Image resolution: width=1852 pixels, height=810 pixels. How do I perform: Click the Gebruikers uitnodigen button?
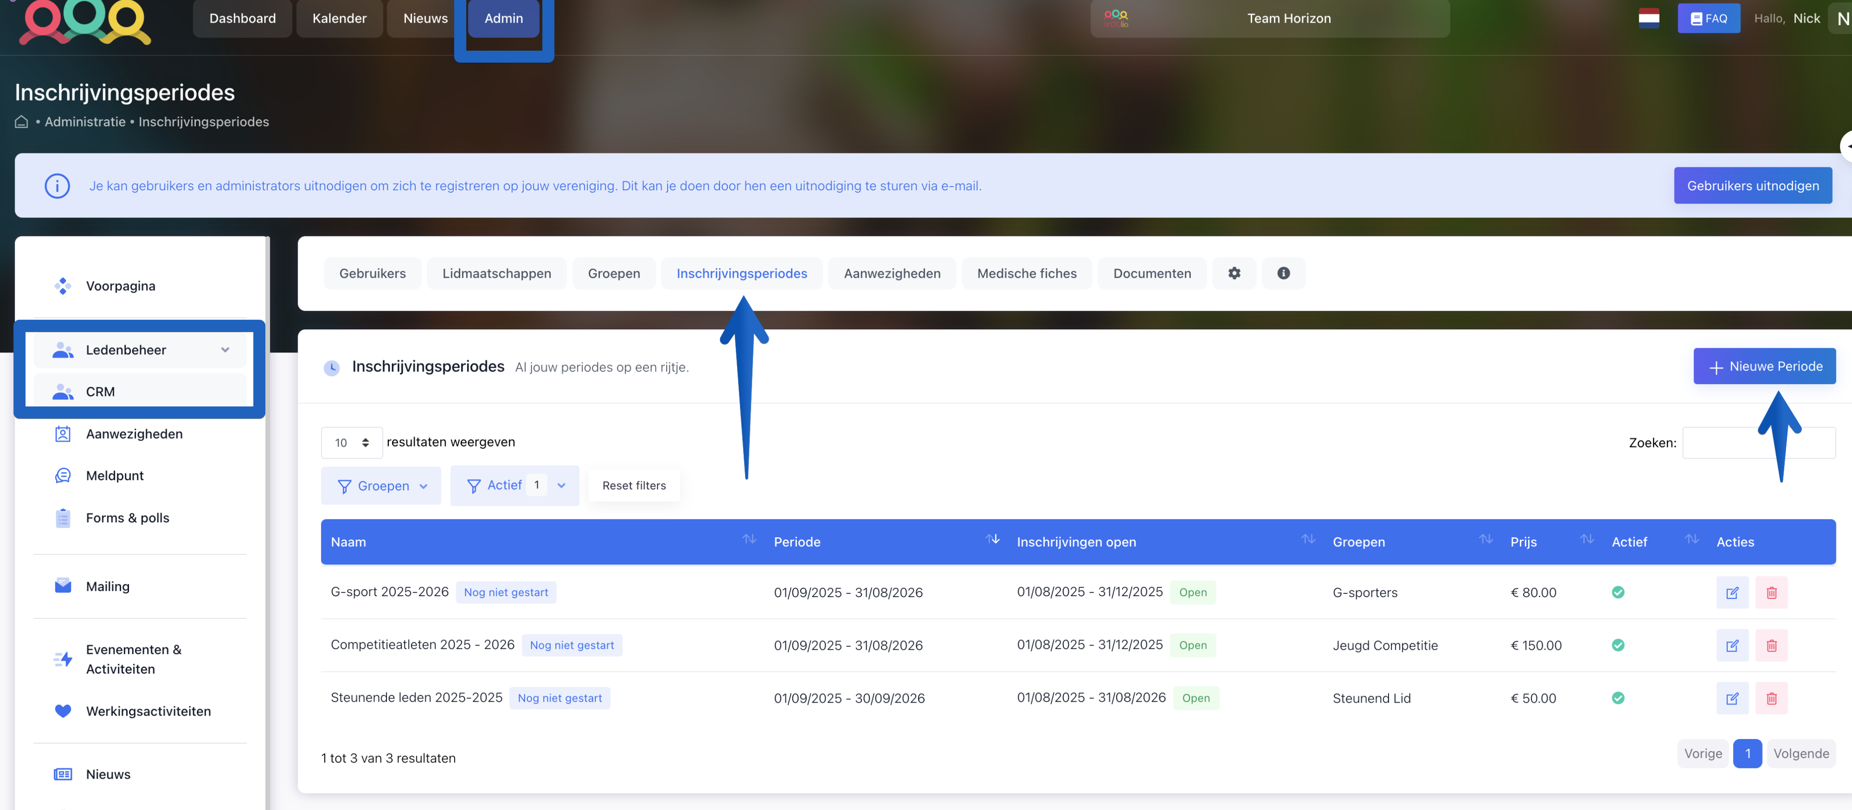(1753, 186)
